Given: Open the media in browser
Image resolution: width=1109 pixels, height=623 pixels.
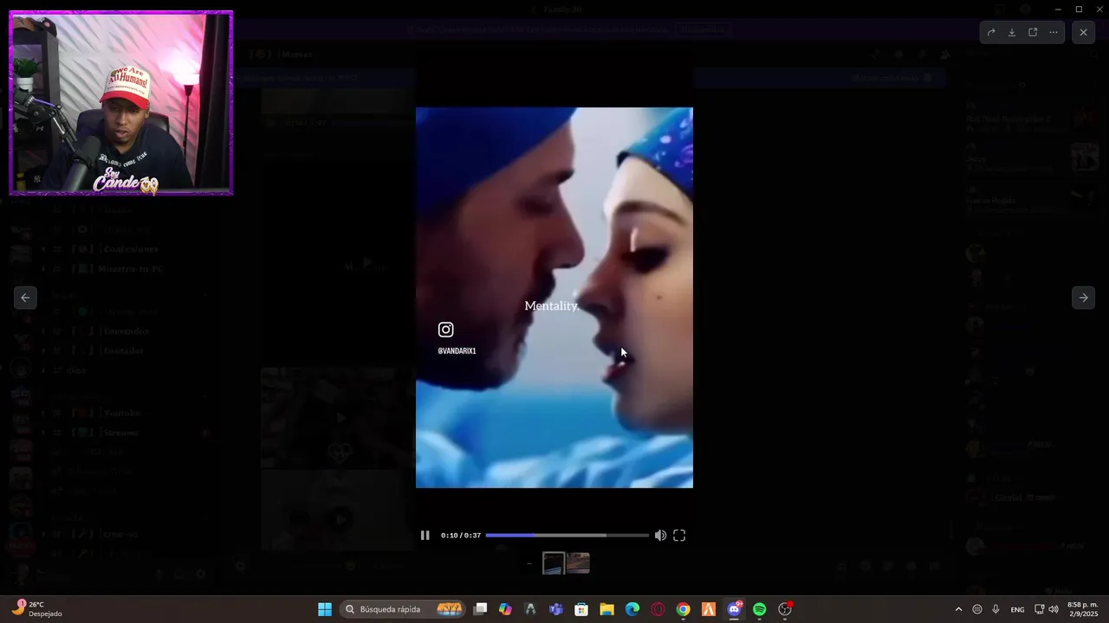Looking at the screenshot, I should [1033, 33].
